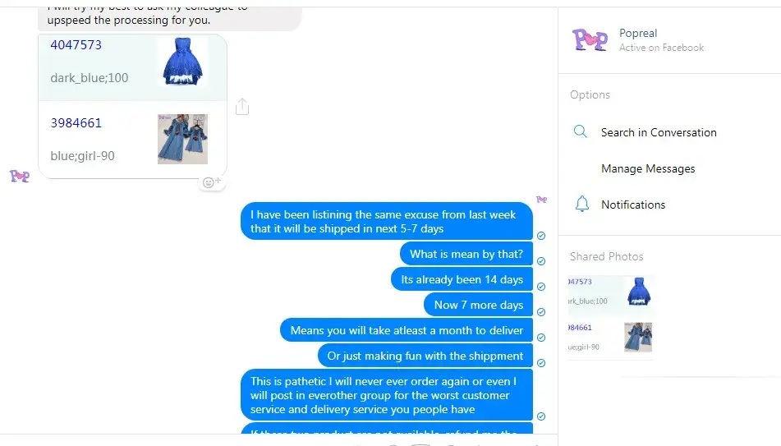Click the Popreal avatar beside received message

click(20, 176)
